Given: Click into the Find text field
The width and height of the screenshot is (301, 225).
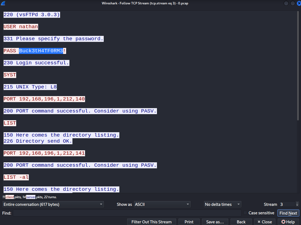Looking at the screenshot, I should pyautogui.click(x=127, y=213).
